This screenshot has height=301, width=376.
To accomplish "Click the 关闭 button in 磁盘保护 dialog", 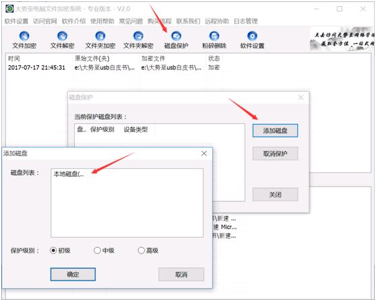I will (x=276, y=195).
